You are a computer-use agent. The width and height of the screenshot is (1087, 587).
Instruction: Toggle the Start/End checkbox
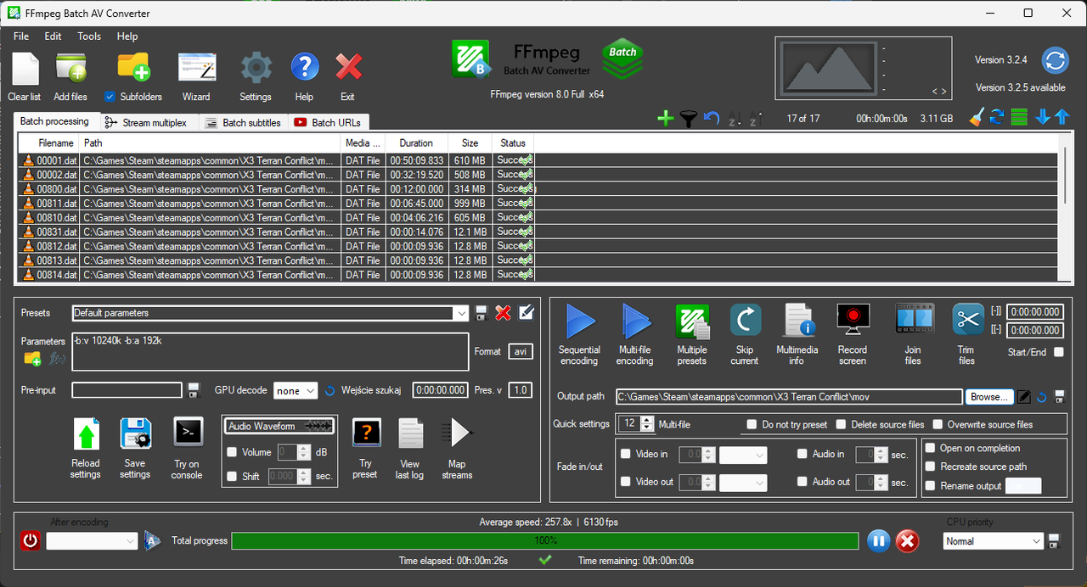(x=1058, y=352)
